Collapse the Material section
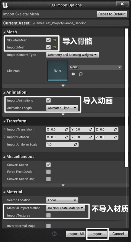Viewport: 131px width, 242px height. click(4, 192)
